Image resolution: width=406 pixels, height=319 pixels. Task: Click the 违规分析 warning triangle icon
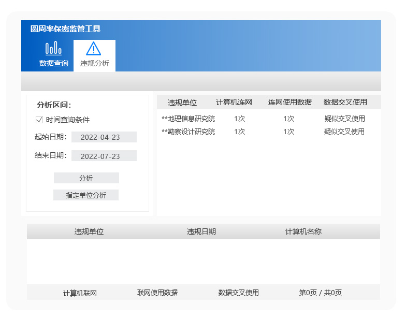coord(93,49)
